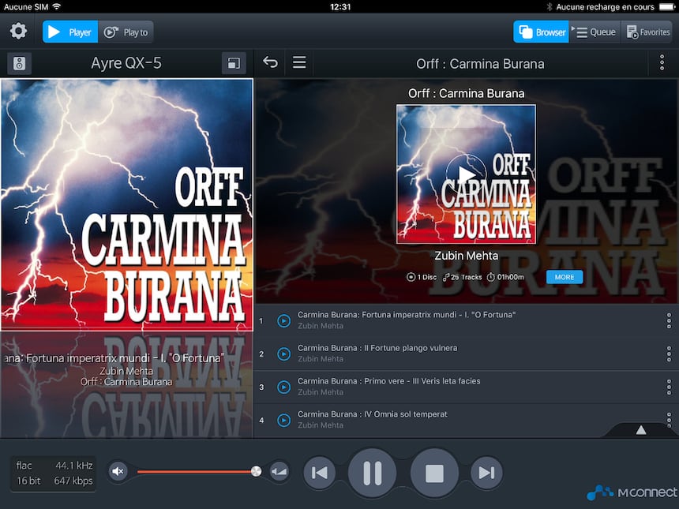Click the Wi-Fi status icon

56,6
